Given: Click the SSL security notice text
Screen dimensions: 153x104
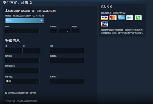Looking at the screenshot, I should (122, 31).
